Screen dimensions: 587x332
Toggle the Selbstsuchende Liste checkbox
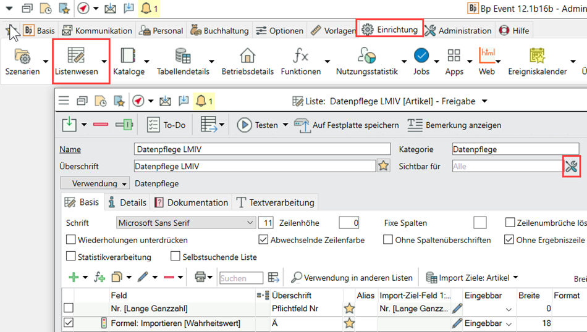coord(176,257)
